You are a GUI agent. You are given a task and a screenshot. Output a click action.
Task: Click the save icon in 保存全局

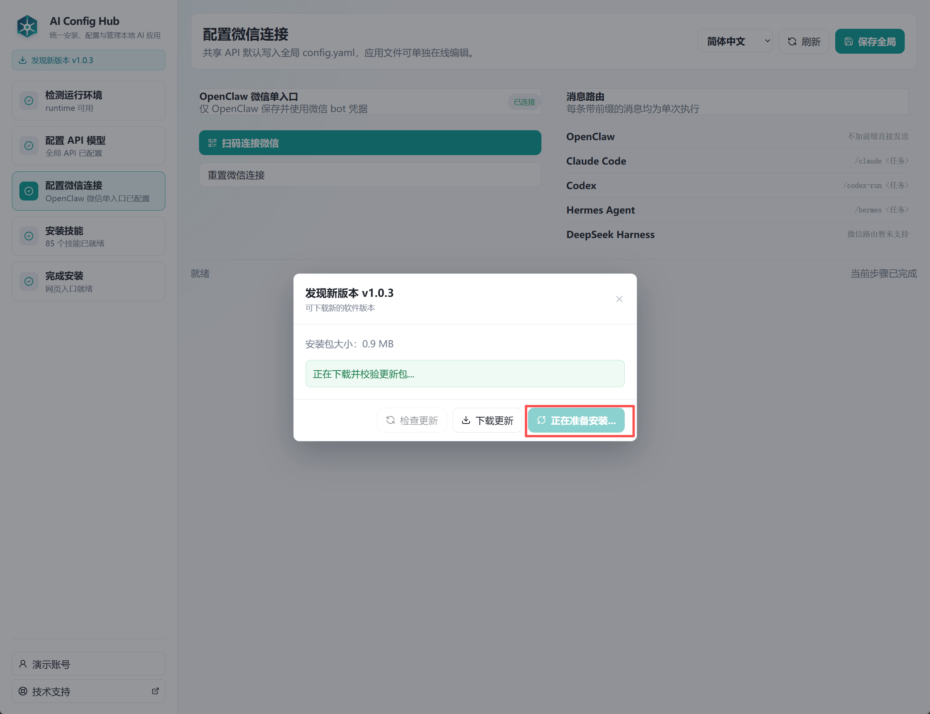point(848,42)
